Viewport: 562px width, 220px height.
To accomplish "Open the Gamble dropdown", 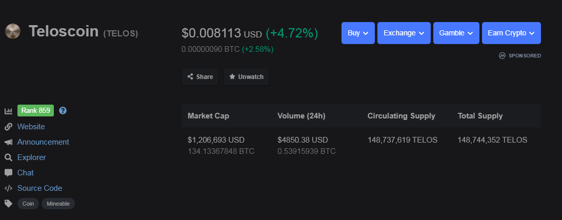I will (x=456, y=33).
